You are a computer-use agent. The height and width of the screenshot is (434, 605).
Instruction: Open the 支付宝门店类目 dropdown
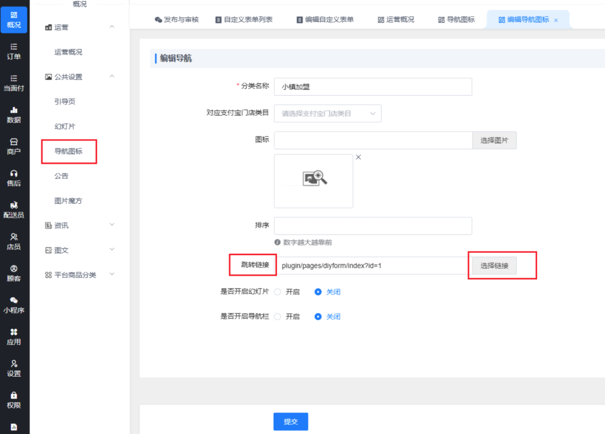click(327, 113)
